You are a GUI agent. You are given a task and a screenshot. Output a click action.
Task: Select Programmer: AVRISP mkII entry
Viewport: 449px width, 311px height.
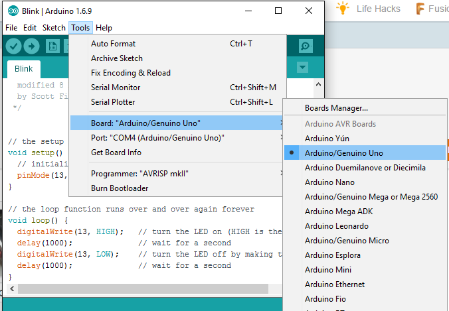pos(177,174)
